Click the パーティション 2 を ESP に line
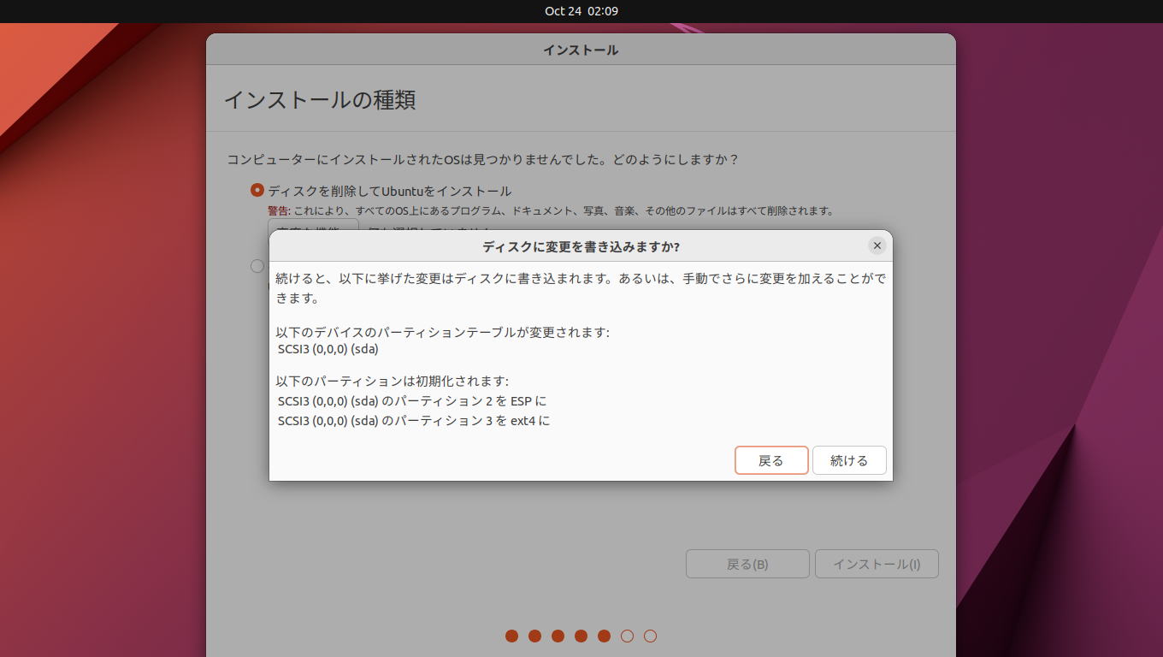This screenshot has height=657, width=1163. [x=412, y=400]
